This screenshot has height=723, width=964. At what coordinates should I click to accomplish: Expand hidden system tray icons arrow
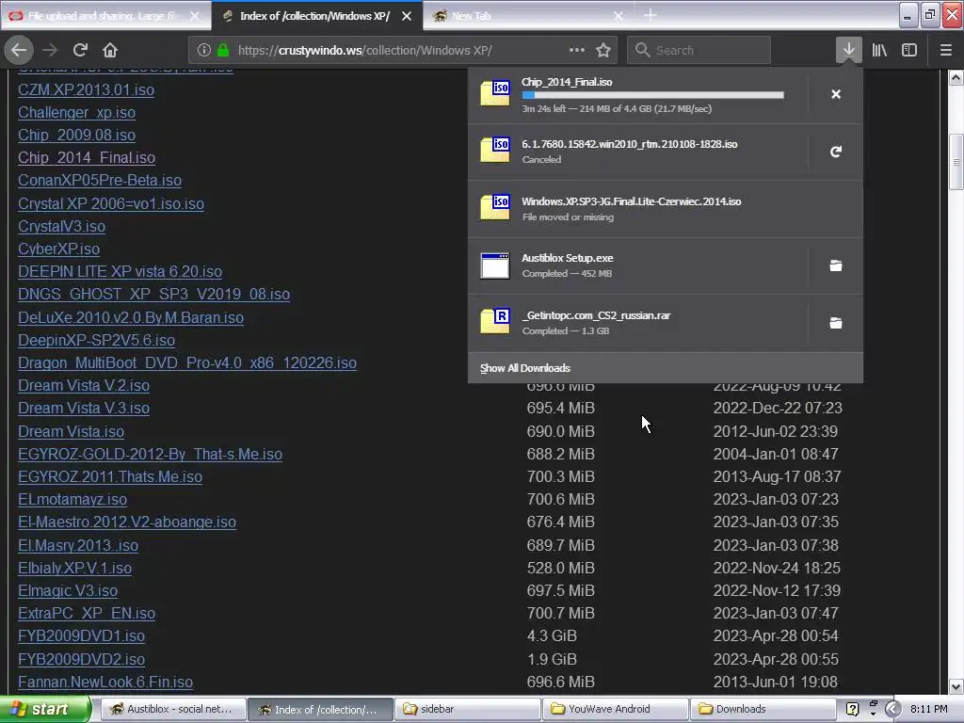click(x=893, y=709)
